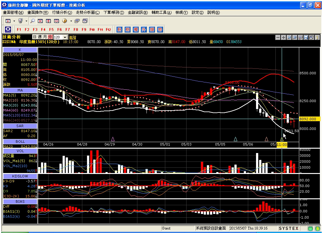This screenshot has height=233, width=323.
Task: Click the magnifier search icon in the top toolbar
Action: pyautogui.click(x=32, y=21)
